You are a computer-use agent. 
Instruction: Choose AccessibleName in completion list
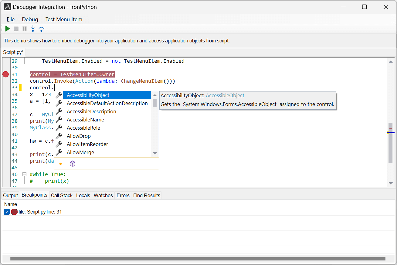point(107,120)
